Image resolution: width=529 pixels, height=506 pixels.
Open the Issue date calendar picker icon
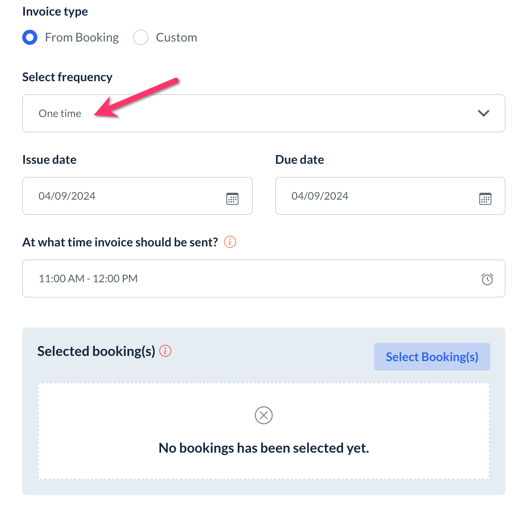coord(232,199)
